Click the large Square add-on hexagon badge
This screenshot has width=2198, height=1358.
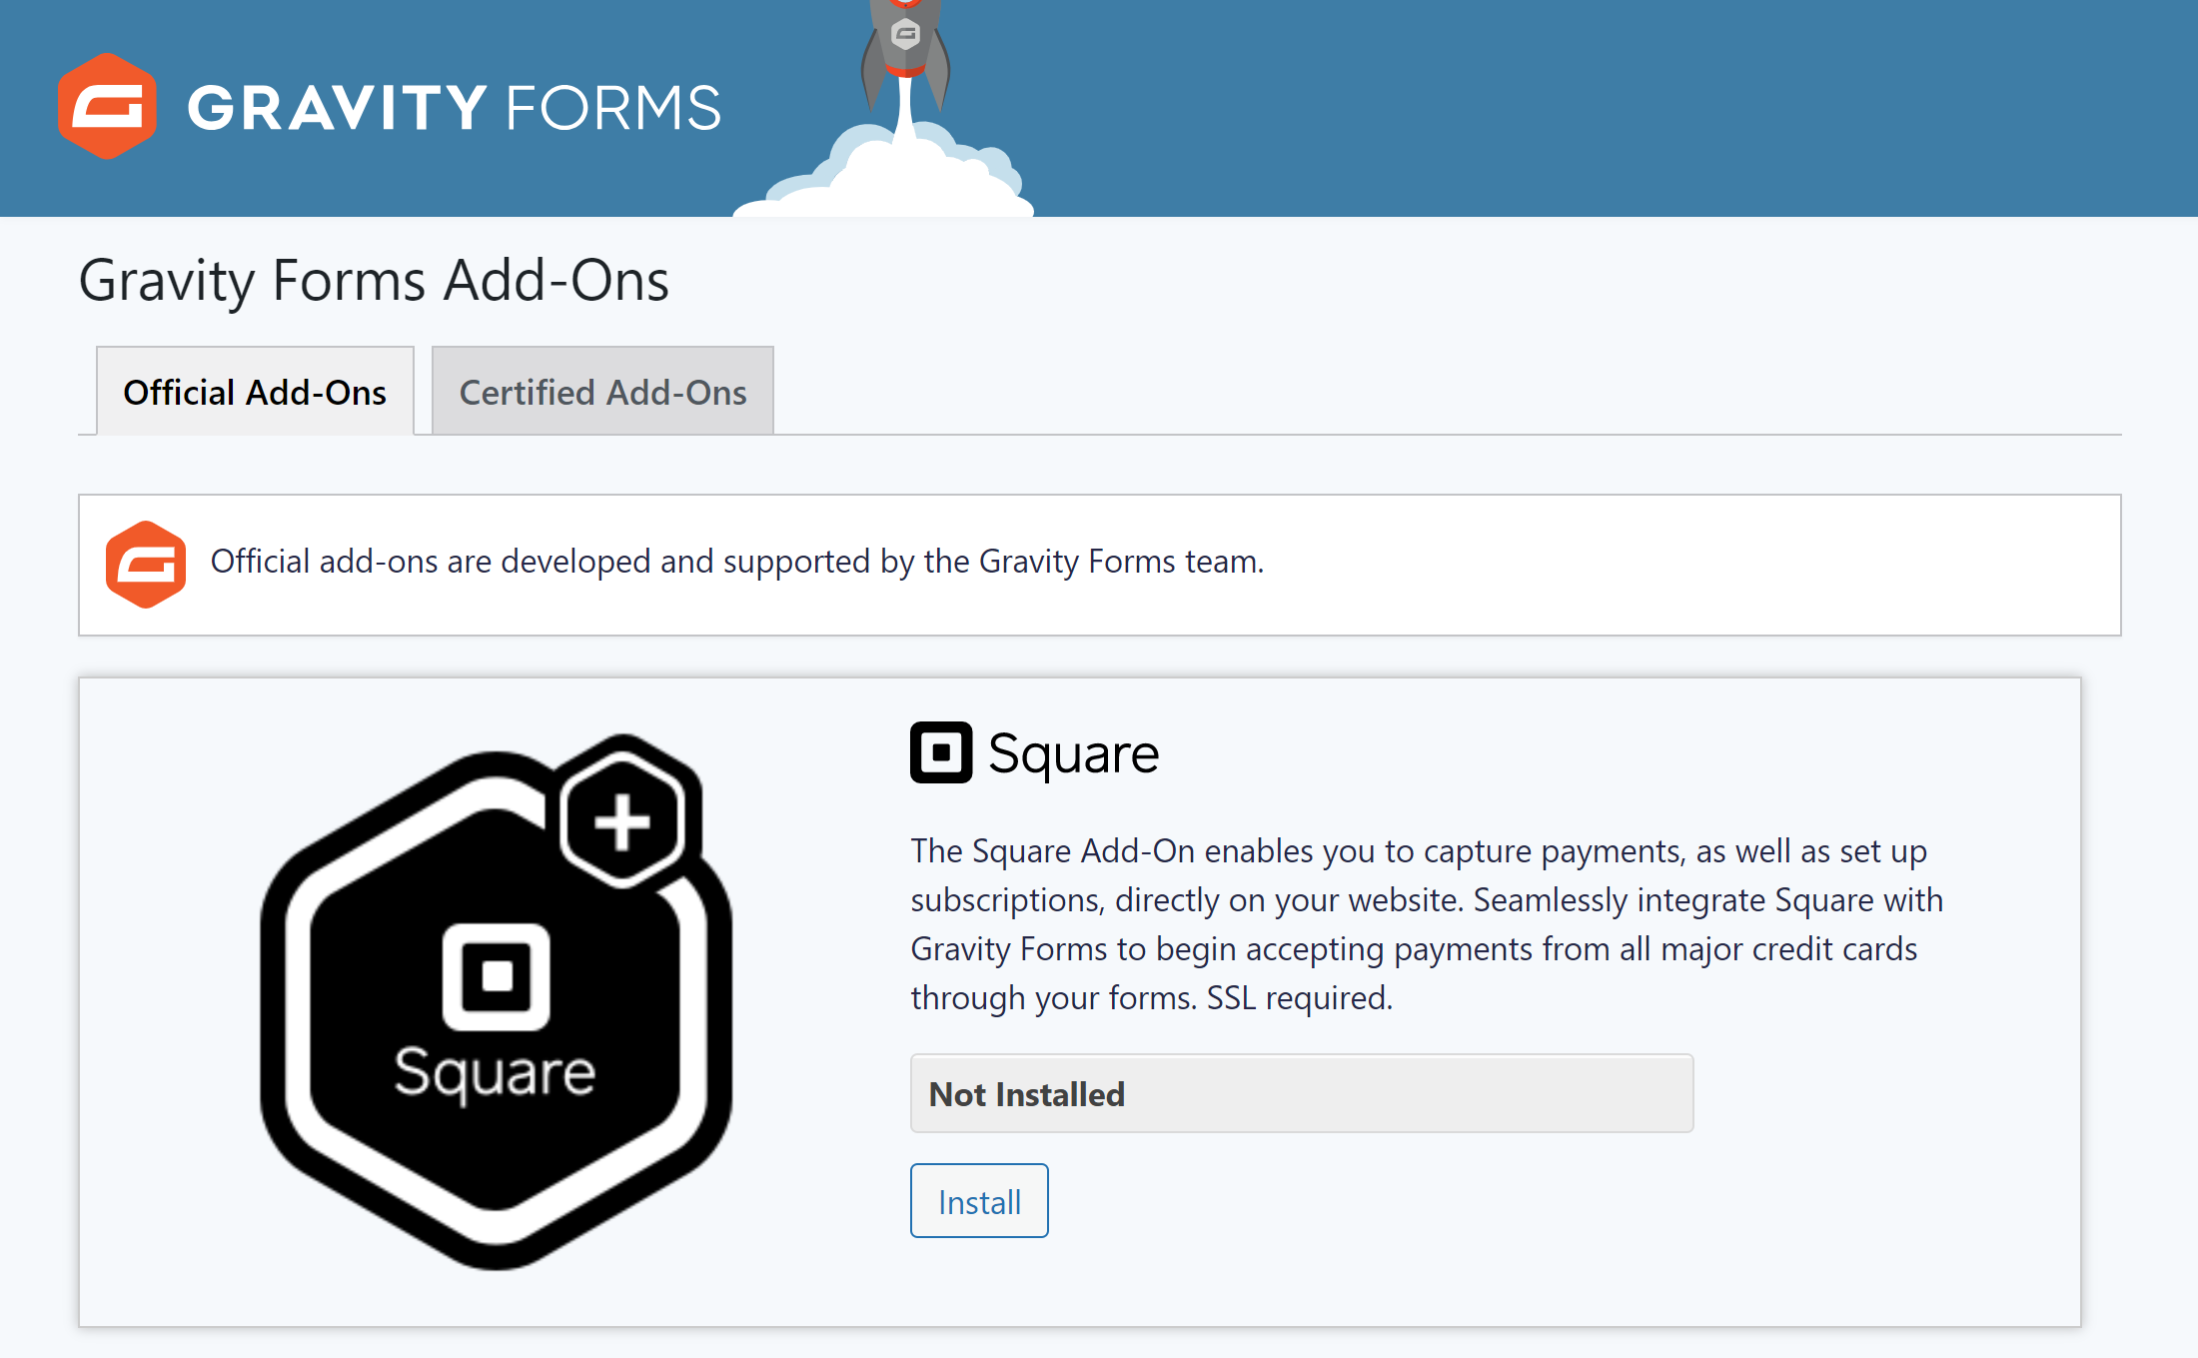coord(497,1002)
